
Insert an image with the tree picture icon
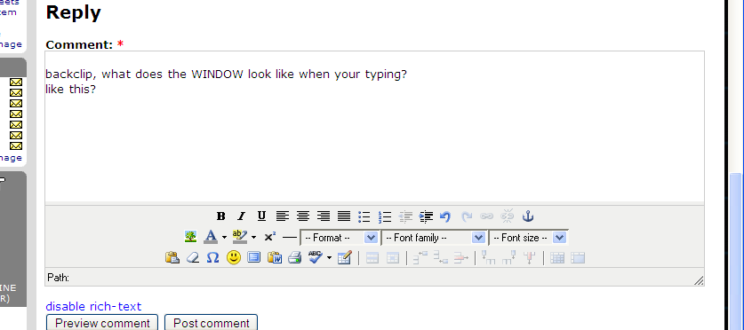pyautogui.click(x=191, y=237)
